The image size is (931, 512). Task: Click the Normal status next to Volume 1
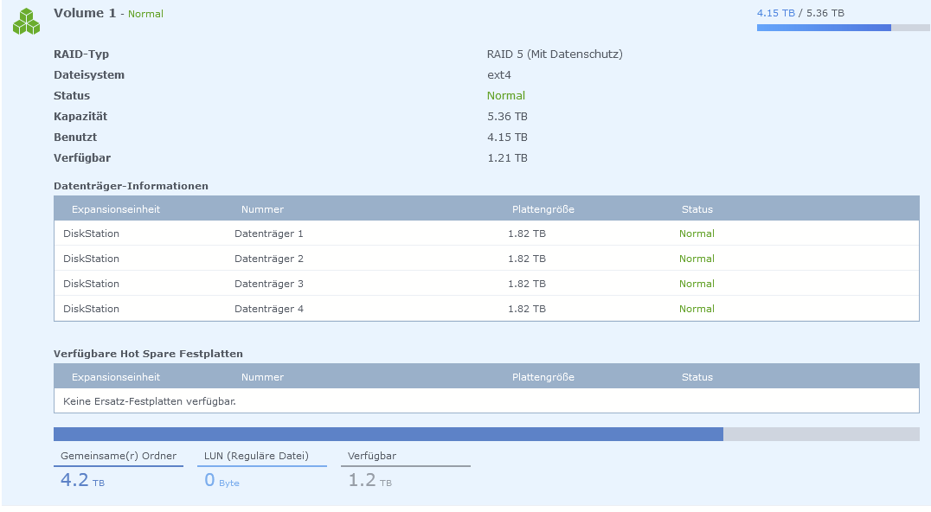(x=145, y=14)
